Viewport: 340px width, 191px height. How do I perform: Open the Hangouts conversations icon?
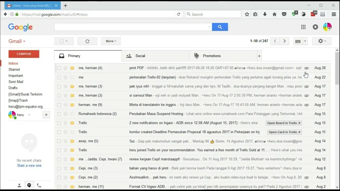(x=29, y=185)
